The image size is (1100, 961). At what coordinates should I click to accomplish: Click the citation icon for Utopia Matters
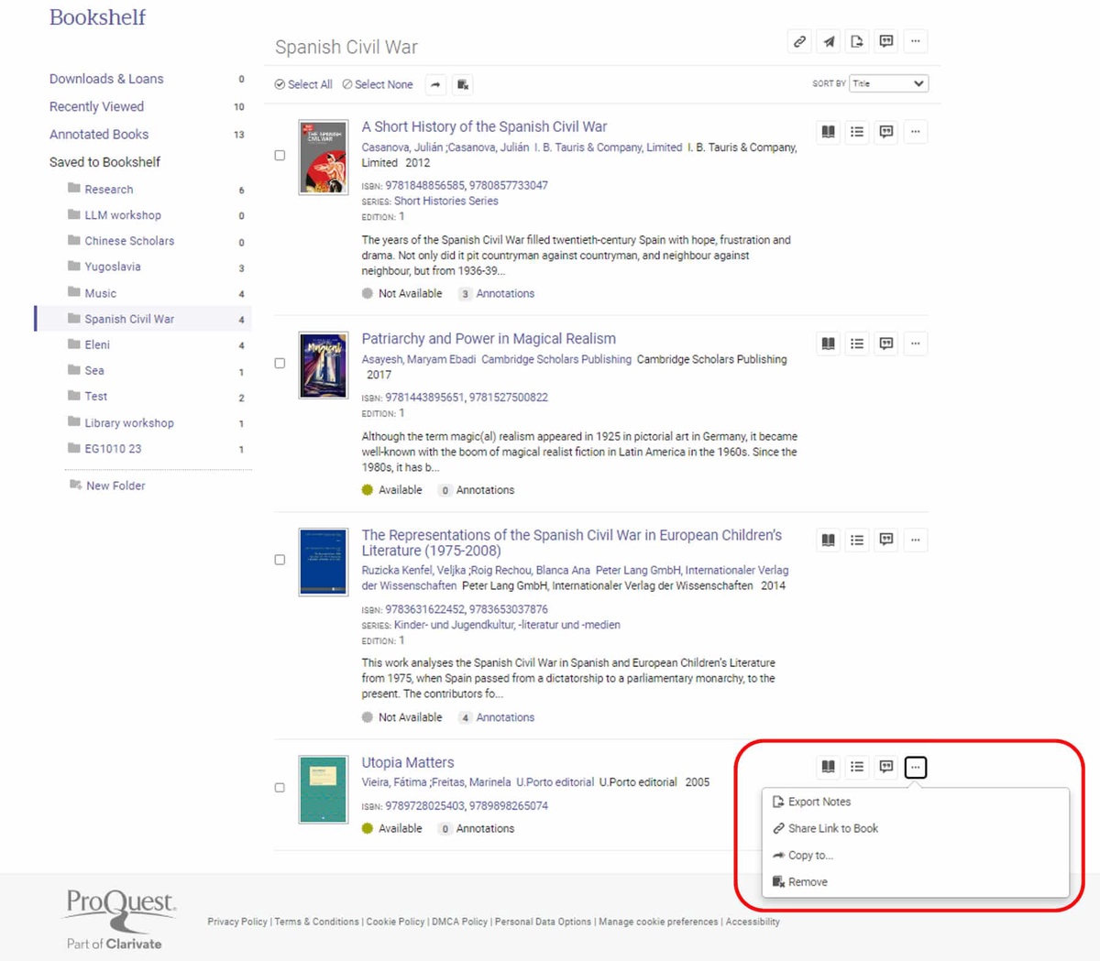885,766
